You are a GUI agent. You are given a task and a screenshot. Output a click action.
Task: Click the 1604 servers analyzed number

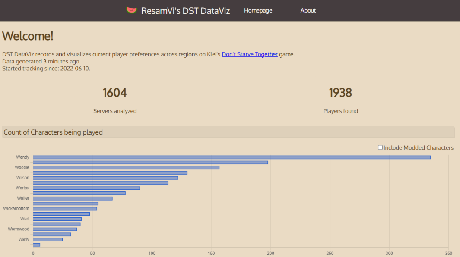(115, 93)
